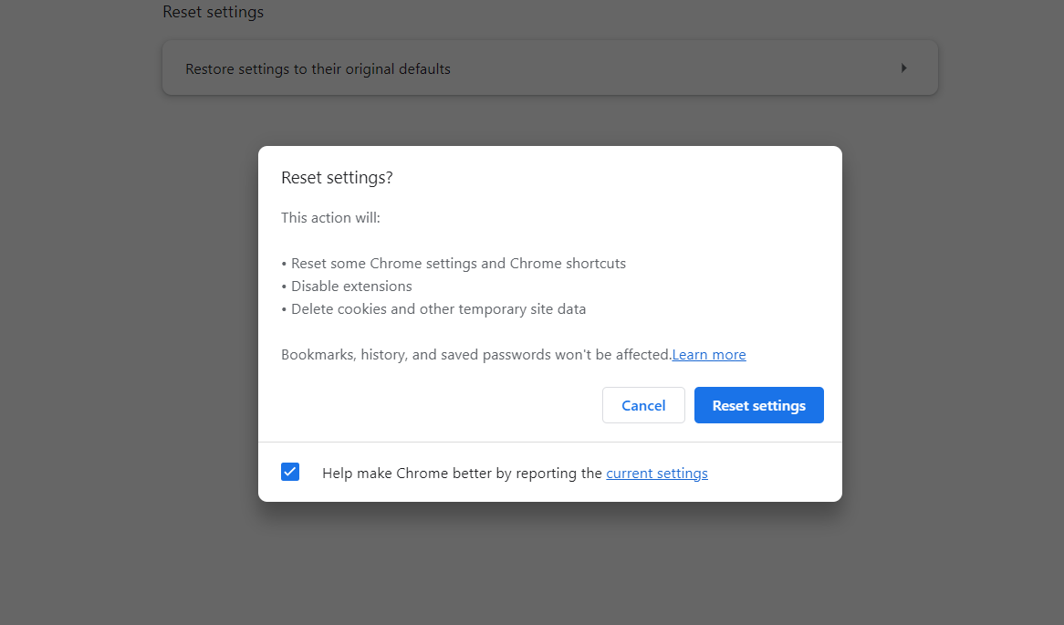
Task: Click 'Bookmarks, history, and saved passwords' sentence
Action: [476, 355]
